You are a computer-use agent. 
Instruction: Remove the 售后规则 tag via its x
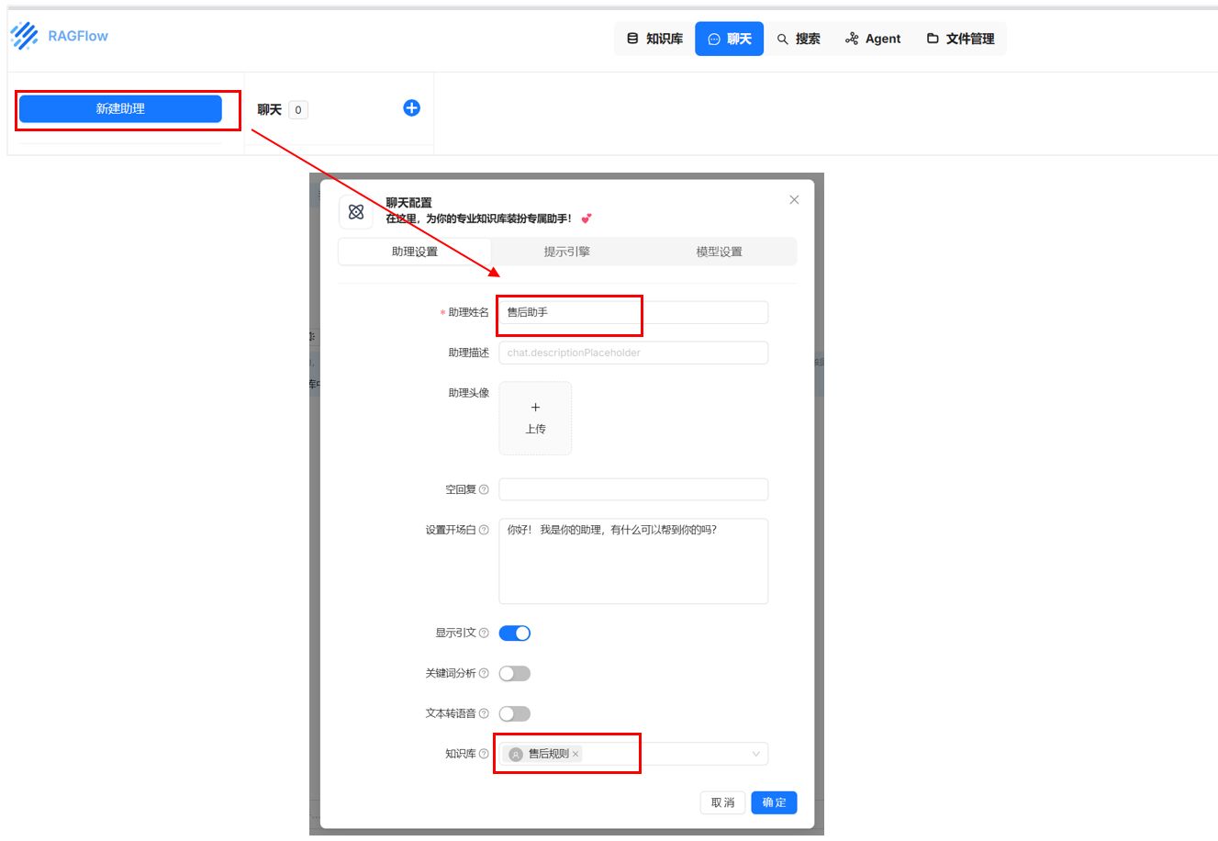click(576, 754)
